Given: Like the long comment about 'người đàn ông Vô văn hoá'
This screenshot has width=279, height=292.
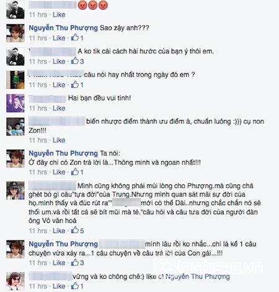Looking at the screenshot, I should (x=59, y=230).
